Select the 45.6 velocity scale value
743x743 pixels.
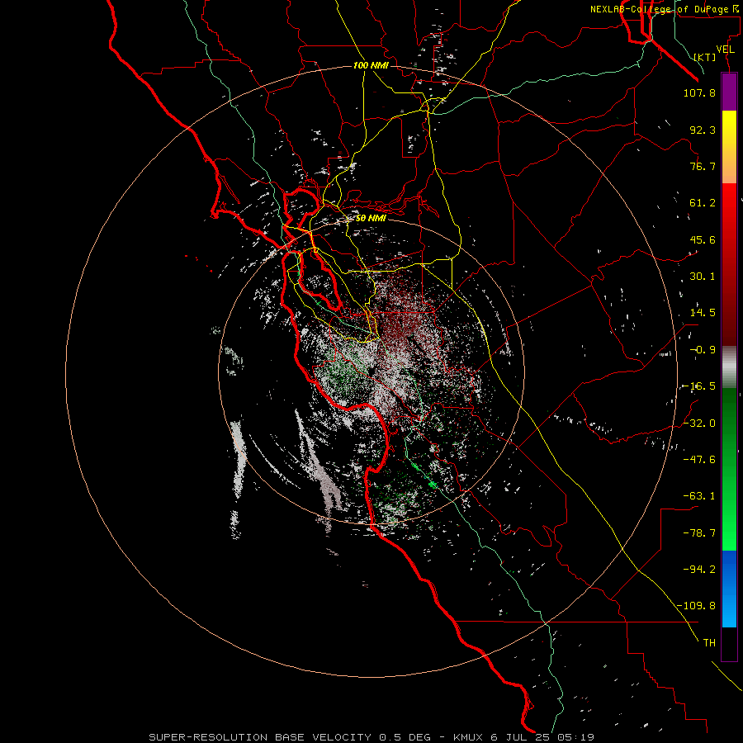click(703, 239)
